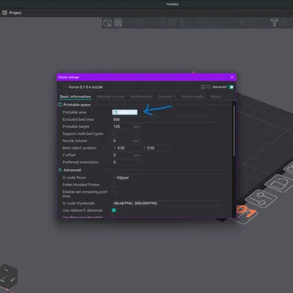The height and width of the screenshot is (293, 293).
Task: Open the Multimaterial tab
Action: (141, 97)
